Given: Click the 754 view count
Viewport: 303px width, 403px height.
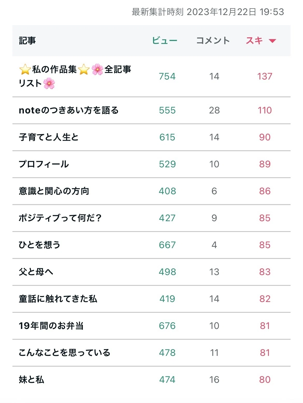Looking at the screenshot, I should (167, 76).
